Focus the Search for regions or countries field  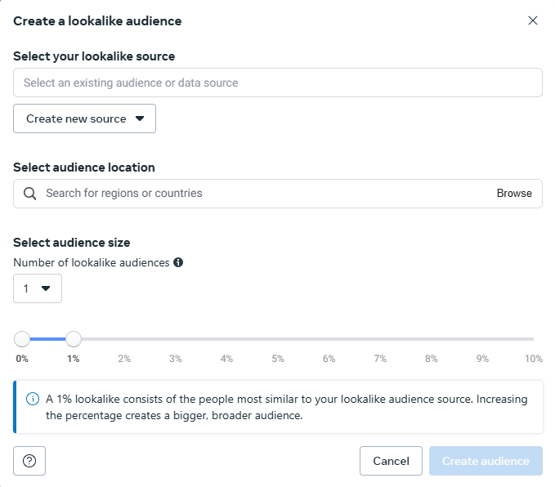(269, 193)
